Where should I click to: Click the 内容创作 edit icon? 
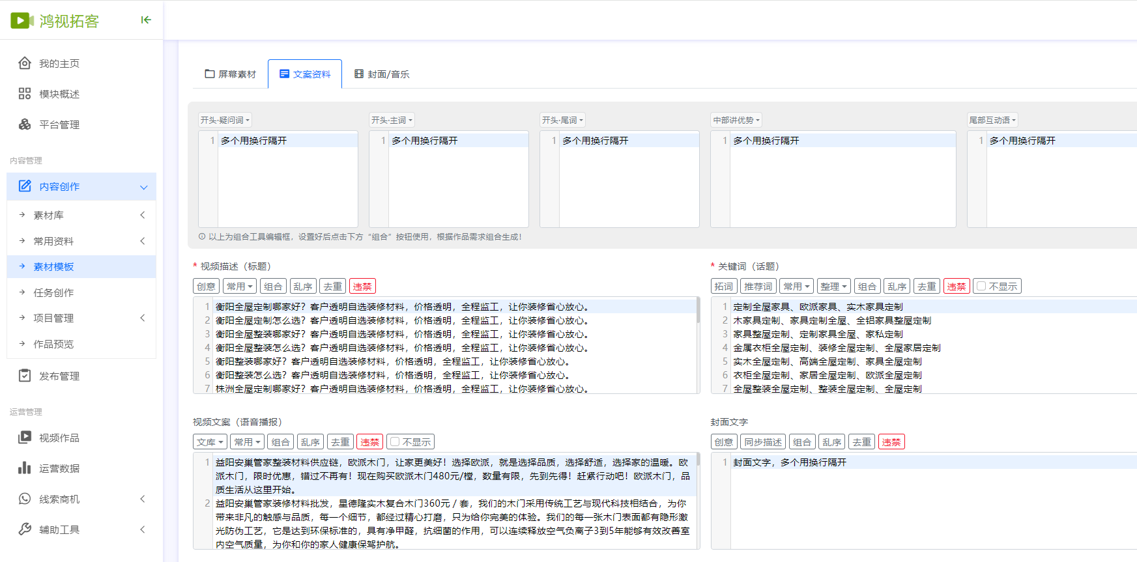pos(25,186)
